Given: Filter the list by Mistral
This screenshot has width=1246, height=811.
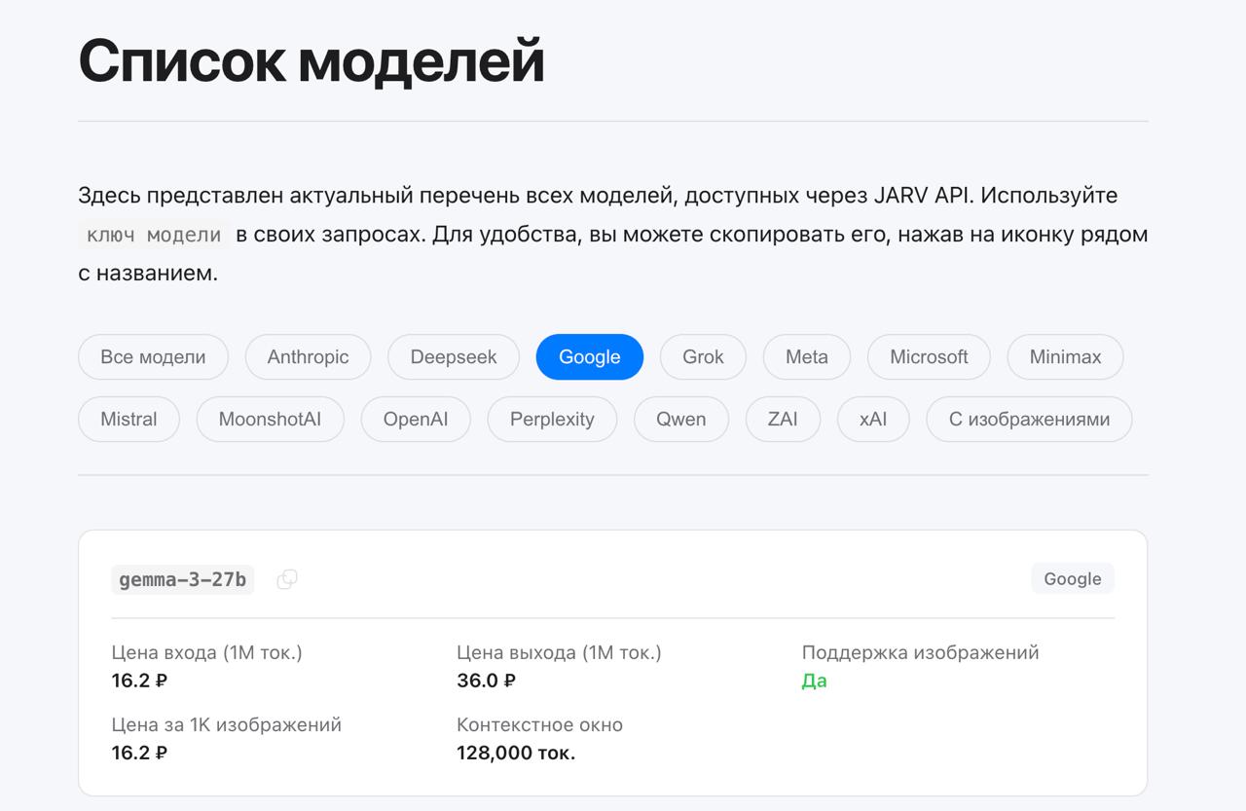Looking at the screenshot, I should tap(128, 419).
